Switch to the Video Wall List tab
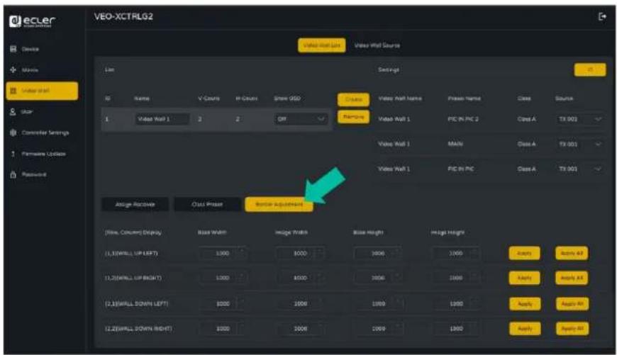Image resolution: width=617 pixels, height=355 pixels. tap(321, 45)
